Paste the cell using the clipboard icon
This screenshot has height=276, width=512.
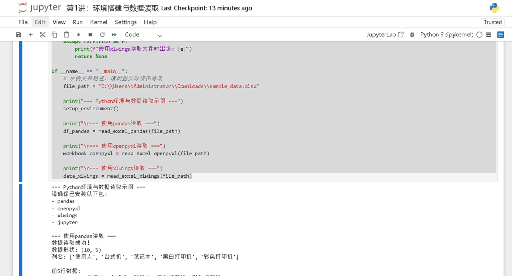pyautogui.click(x=66, y=35)
